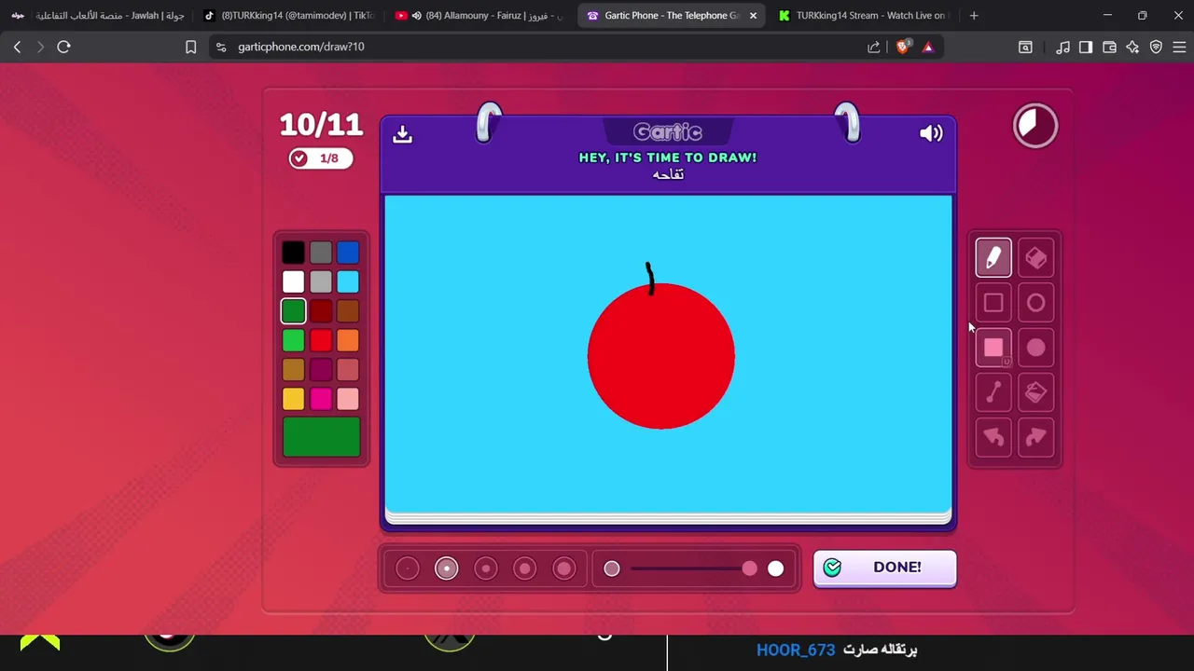
Task: Pick the brown color swatch
Action: coord(348,311)
